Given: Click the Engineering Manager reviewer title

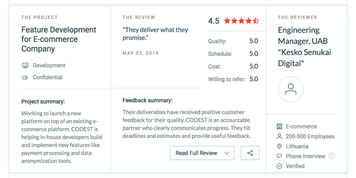Looking at the screenshot, I should (x=304, y=47).
